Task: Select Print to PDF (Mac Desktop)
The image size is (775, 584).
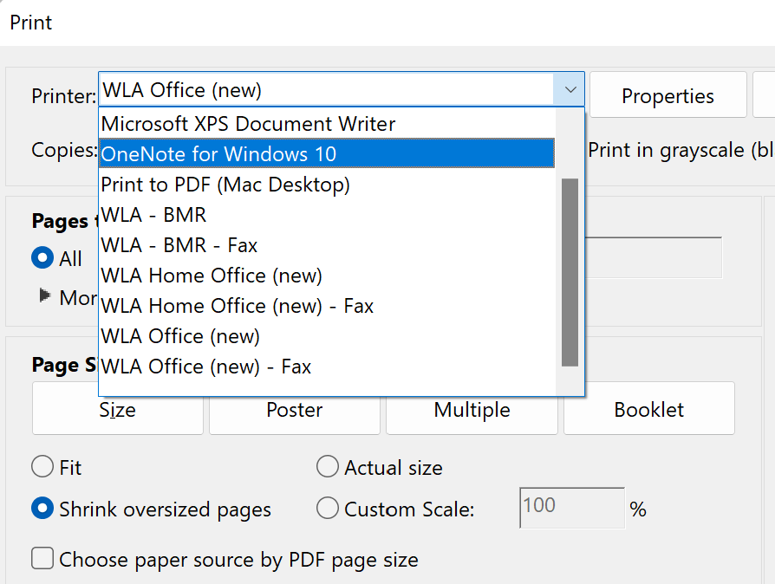Action: point(224,185)
